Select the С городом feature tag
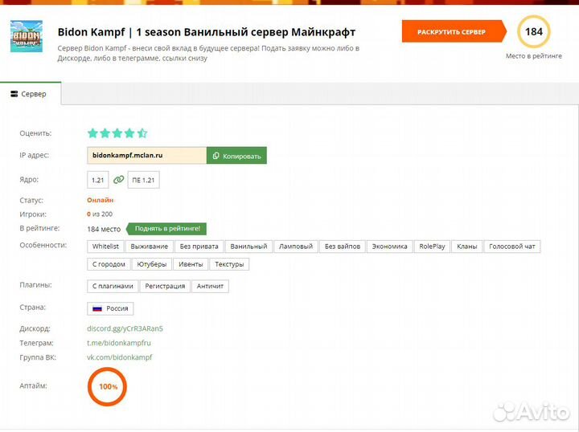Image resolution: width=579 pixels, height=432 pixels. (109, 264)
